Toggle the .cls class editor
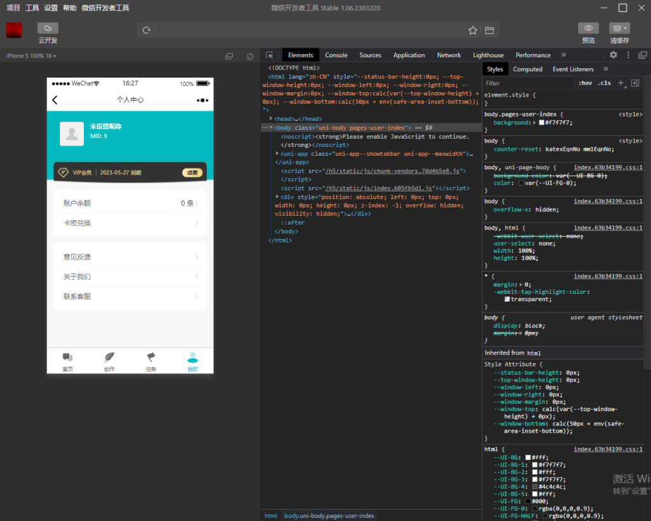 pos(604,83)
